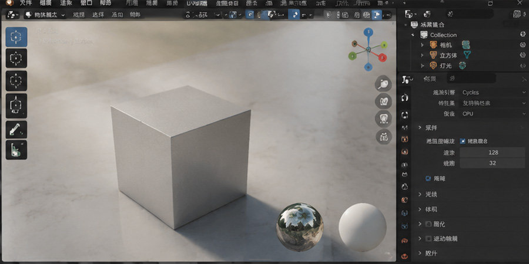The height and width of the screenshot is (264, 529).
Task: Toggle the blue checkbox above the 128 field
Action: coord(463,141)
